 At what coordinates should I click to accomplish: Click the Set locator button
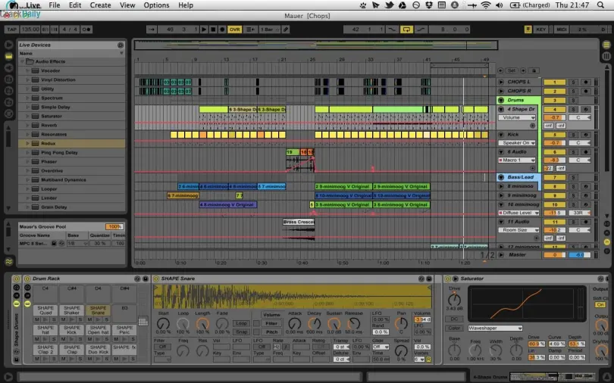512,70
